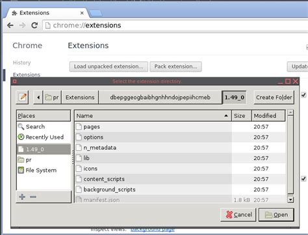This screenshot has height=235, width=308.
Task: Add bookmark with plus icon
Action: [x=22, y=197]
